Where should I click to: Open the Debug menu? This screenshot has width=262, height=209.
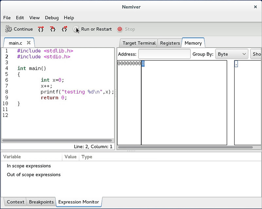52,18
